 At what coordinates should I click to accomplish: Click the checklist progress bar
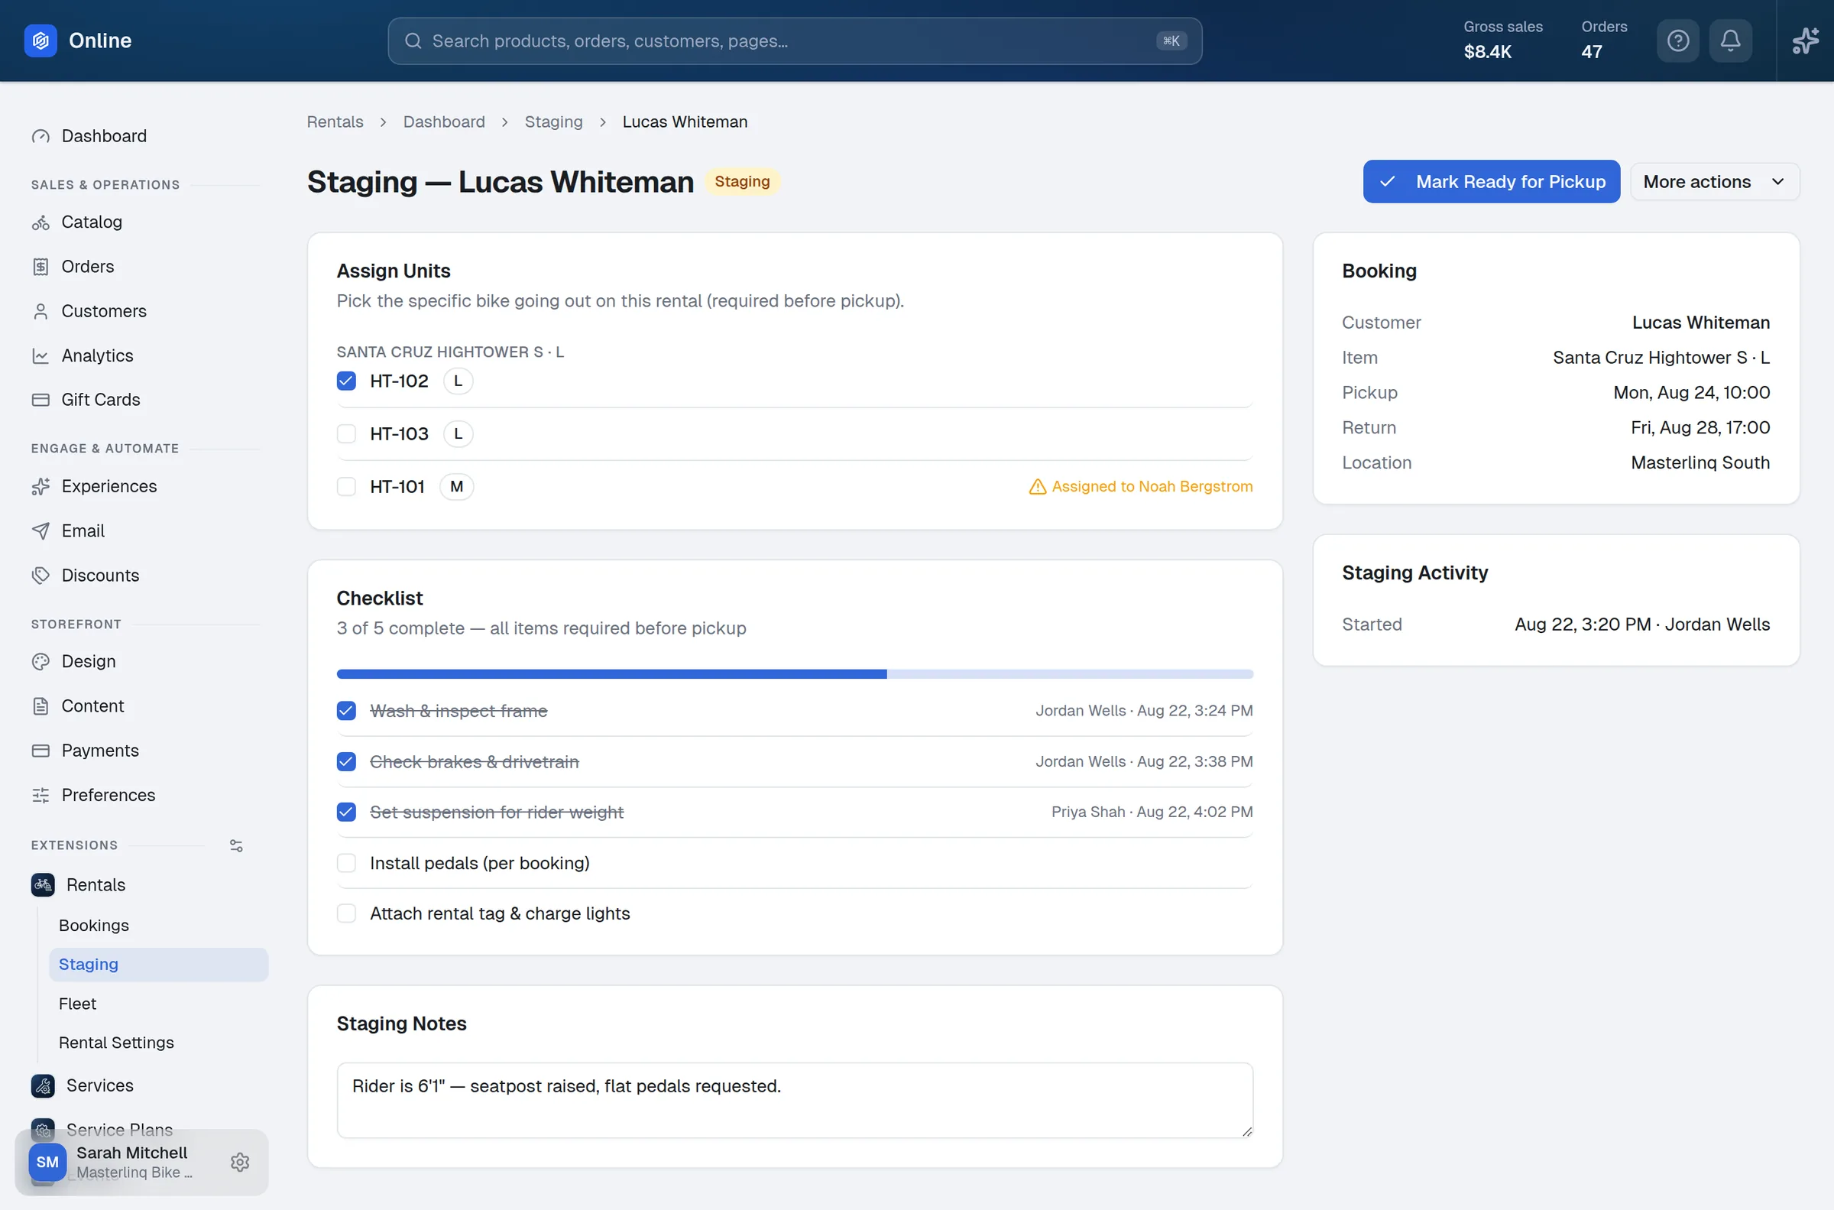(795, 674)
